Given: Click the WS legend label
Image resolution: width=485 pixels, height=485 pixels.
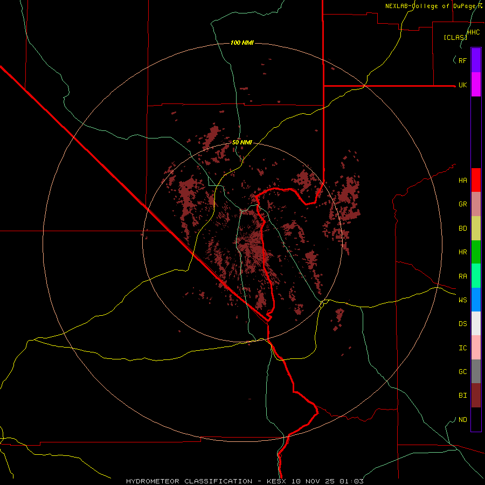Looking at the screenshot, I should point(463,300).
